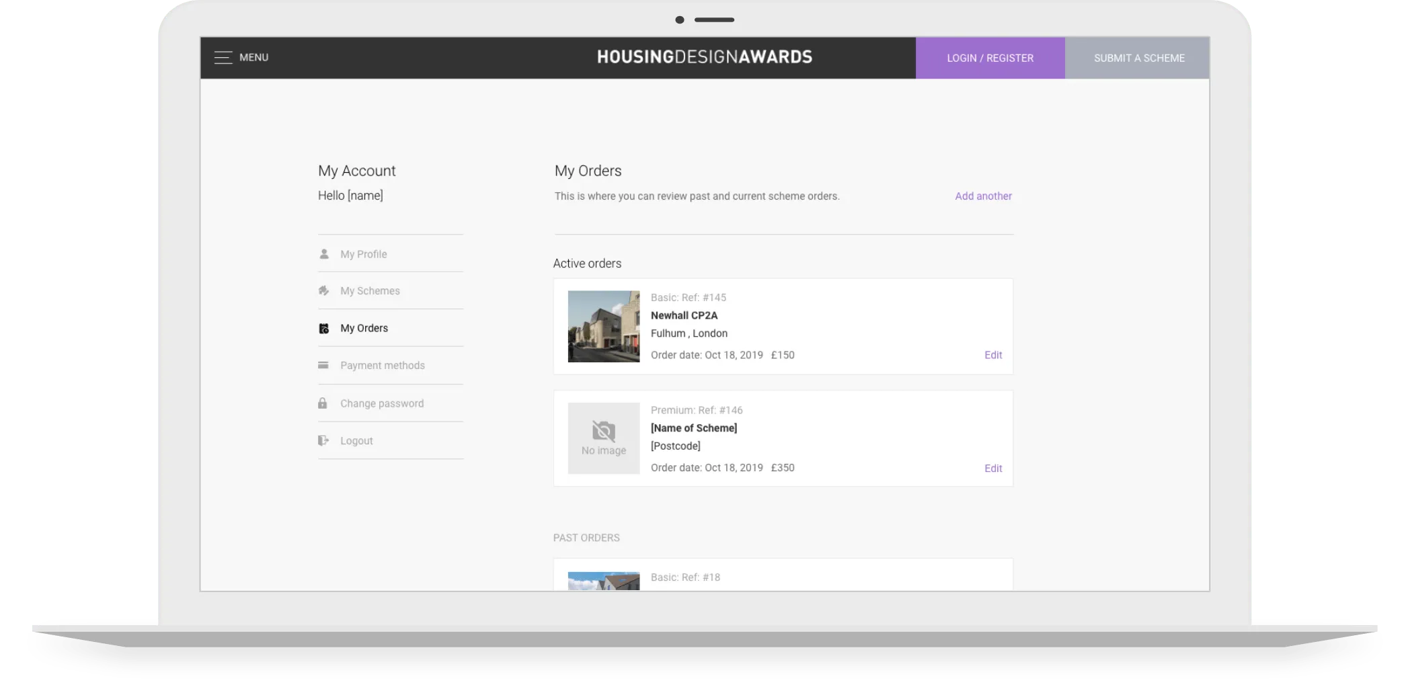Click the Change password lock icon
Image resolution: width=1410 pixels, height=689 pixels.
(x=323, y=403)
